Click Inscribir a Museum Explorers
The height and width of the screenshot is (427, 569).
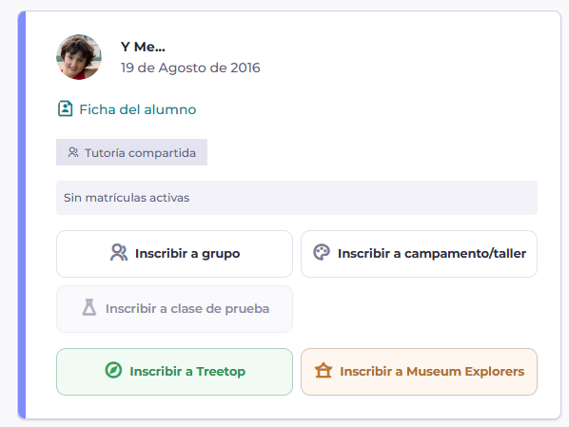419,372
